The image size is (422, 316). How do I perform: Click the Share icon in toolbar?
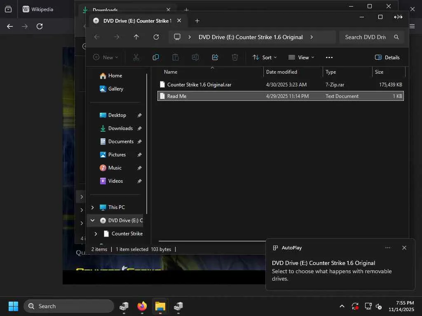pyautogui.click(x=215, y=57)
